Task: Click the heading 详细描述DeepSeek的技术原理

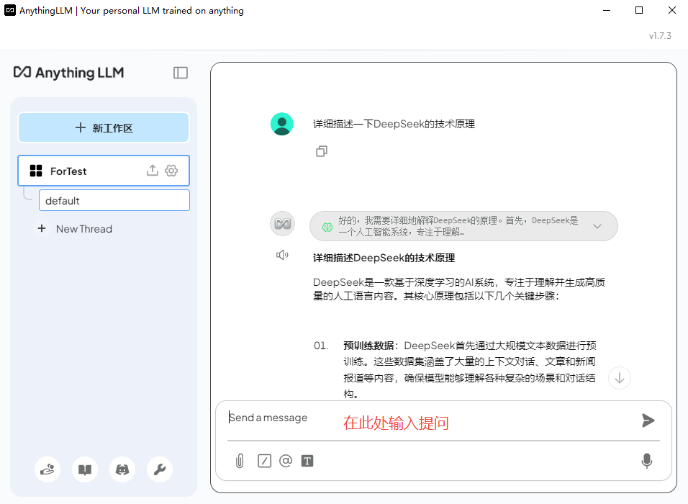Action: (384, 258)
